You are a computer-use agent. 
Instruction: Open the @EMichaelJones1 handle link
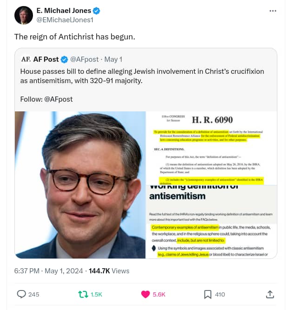click(65, 20)
